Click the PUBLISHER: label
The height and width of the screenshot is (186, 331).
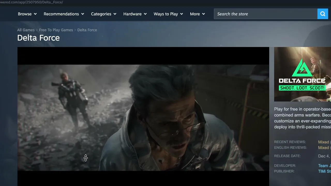point(284,171)
